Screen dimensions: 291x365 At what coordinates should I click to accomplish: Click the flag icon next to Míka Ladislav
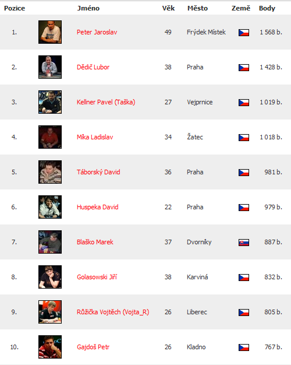pyautogui.click(x=244, y=138)
